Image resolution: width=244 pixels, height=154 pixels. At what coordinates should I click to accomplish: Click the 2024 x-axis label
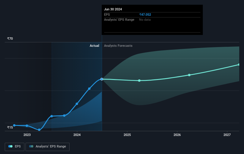click(77, 135)
